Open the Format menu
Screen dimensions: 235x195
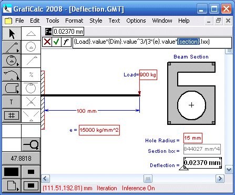pyautogui.click(x=74, y=21)
